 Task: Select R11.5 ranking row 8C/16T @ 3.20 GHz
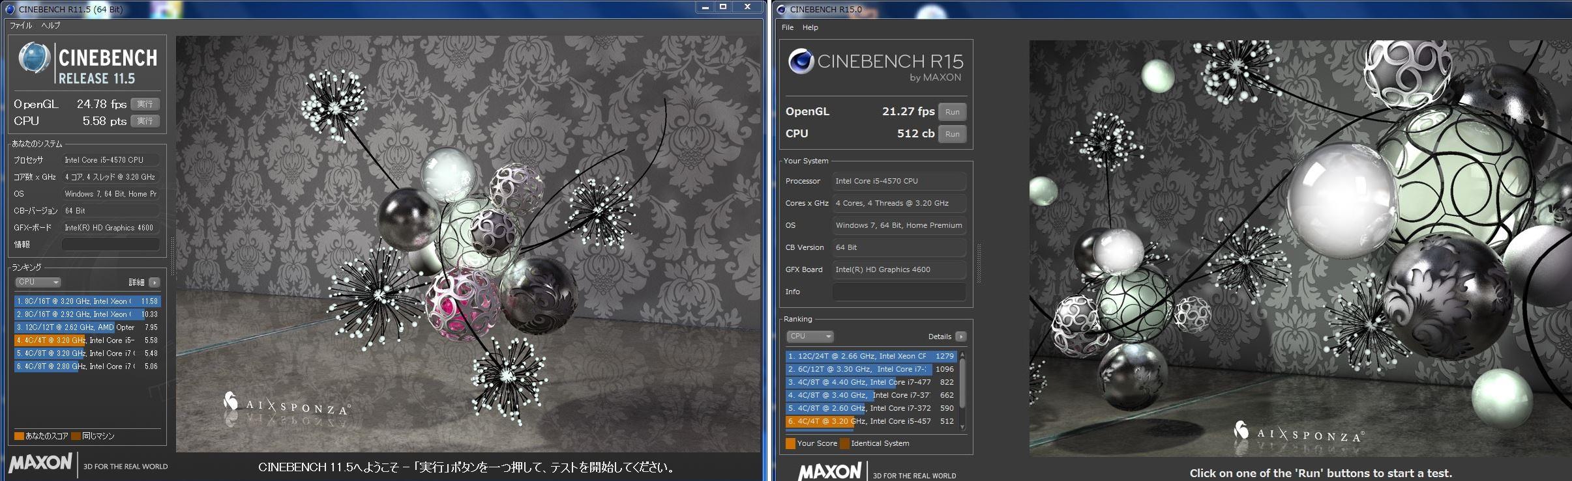(87, 301)
